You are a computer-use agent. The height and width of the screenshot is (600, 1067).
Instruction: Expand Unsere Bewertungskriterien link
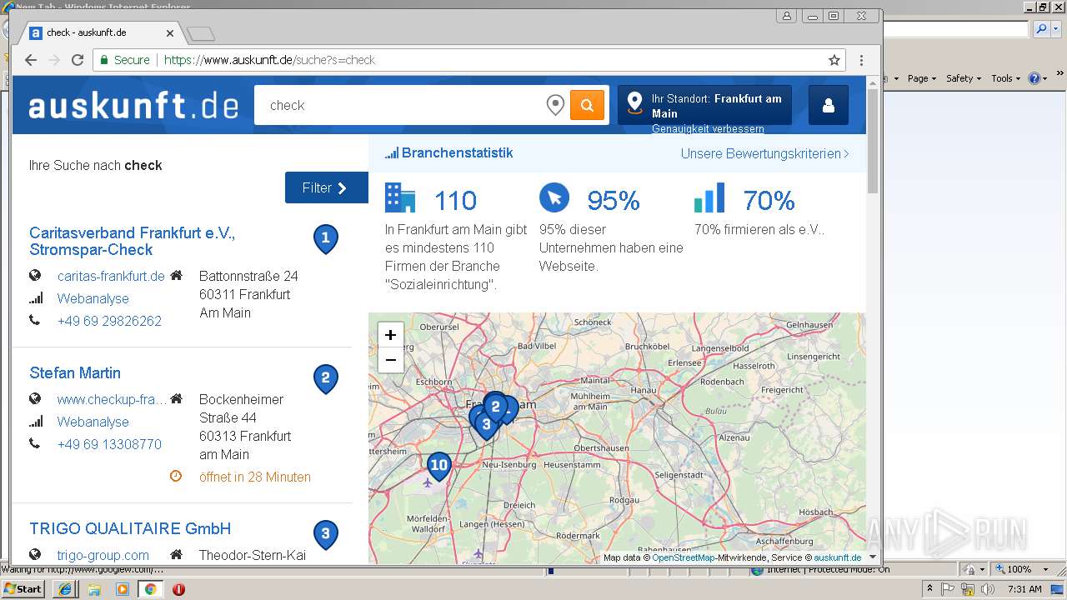[x=764, y=153]
